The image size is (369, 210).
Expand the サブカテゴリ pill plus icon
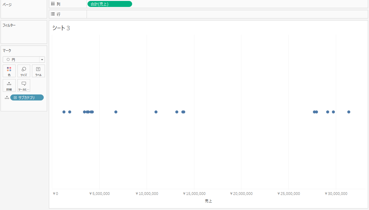(15, 97)
